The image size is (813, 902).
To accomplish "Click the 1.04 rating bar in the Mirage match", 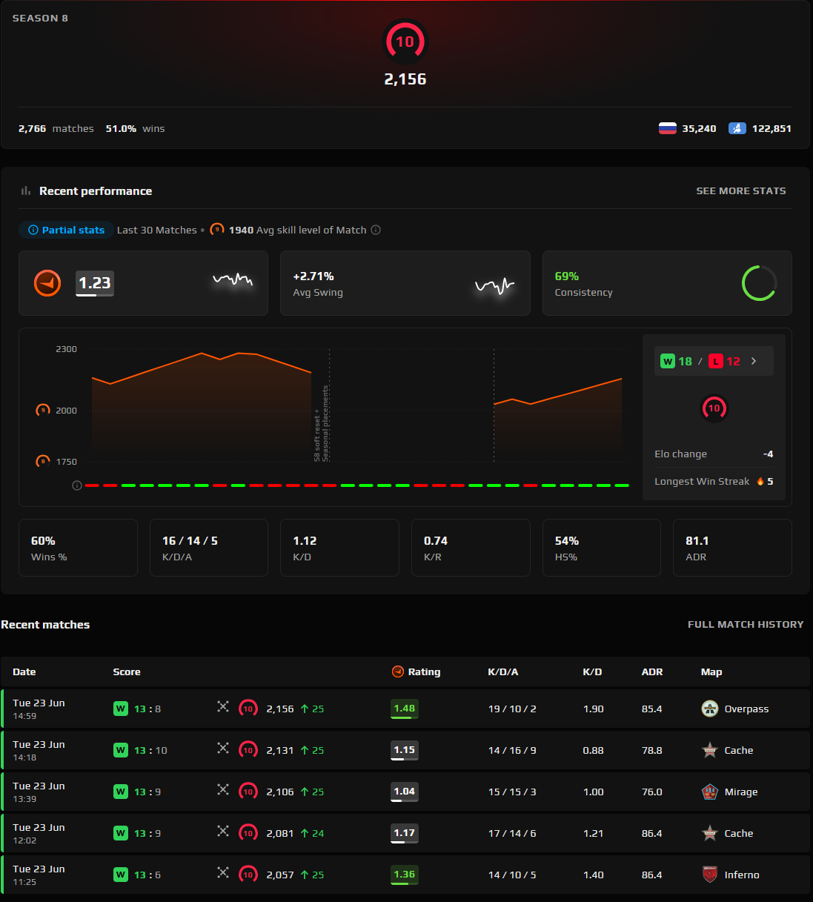I will (405, 792).
